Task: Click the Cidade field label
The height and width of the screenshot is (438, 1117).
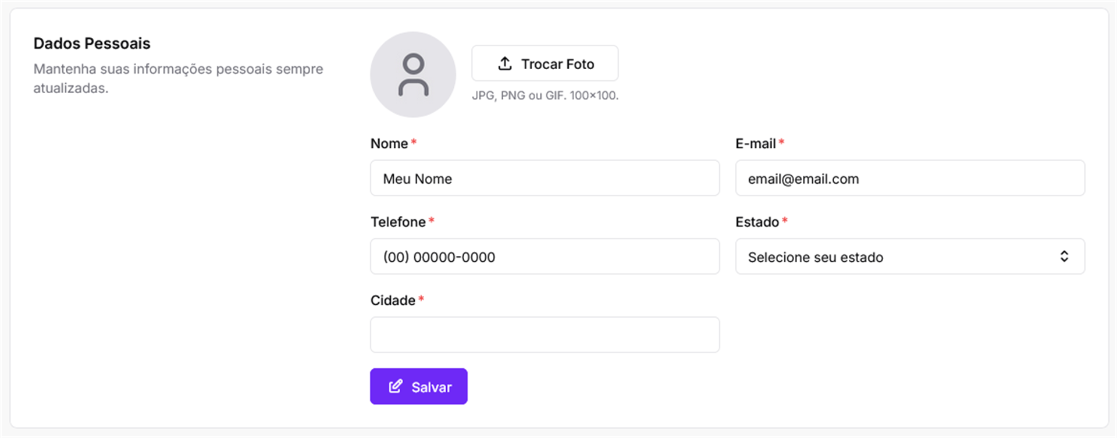Action: (x=393, y=301)
